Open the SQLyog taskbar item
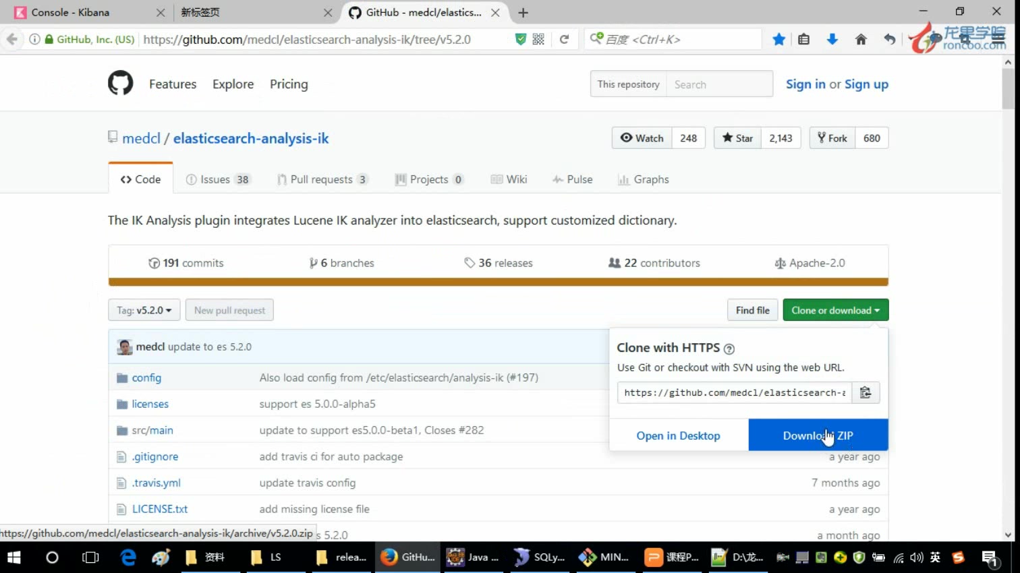The height and width of the screenshot is (573, 1020). pyautogui.click(x=540, y=557)
